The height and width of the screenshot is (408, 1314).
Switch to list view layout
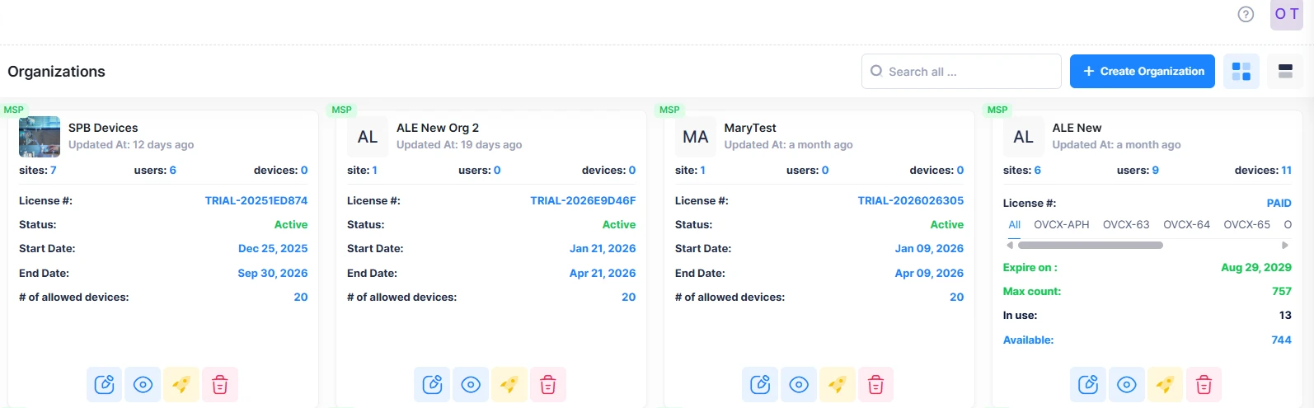tap(1285, 72)
